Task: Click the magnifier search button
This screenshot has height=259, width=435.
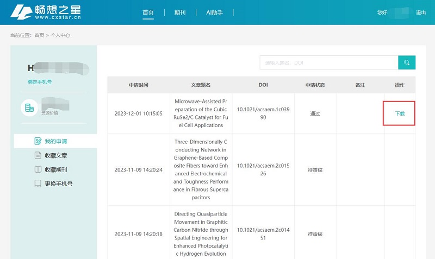Action: click(x=407, y=62)
